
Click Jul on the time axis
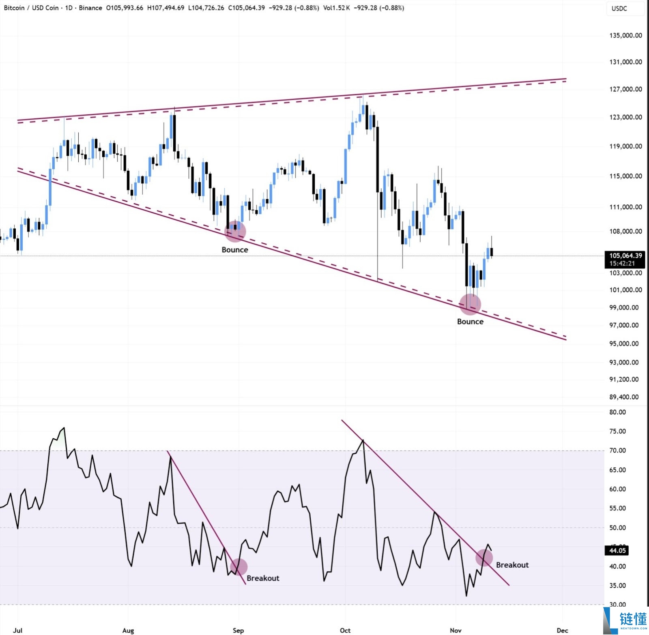point(17,630)
